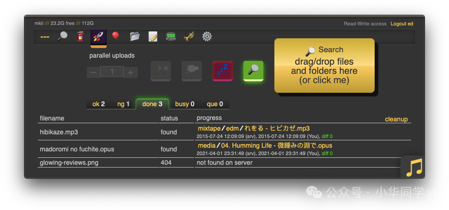449x210 pixels.
Task: Open the 'mixtape' folder link
Action: 209,128
